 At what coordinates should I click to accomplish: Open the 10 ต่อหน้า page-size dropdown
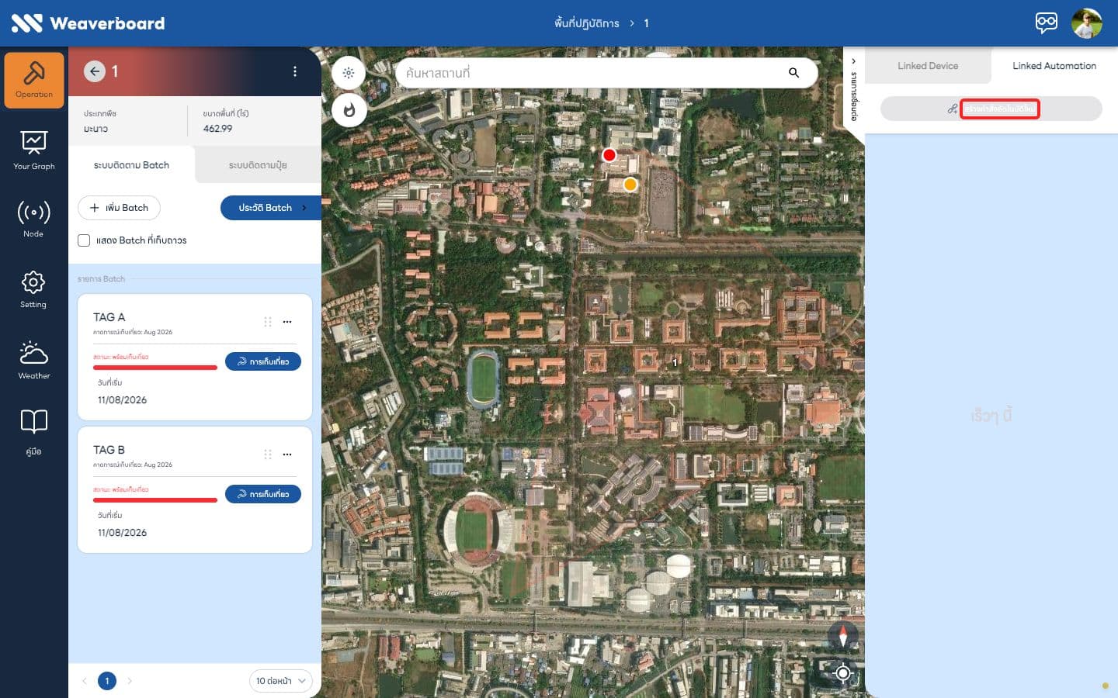pos(280,681)
